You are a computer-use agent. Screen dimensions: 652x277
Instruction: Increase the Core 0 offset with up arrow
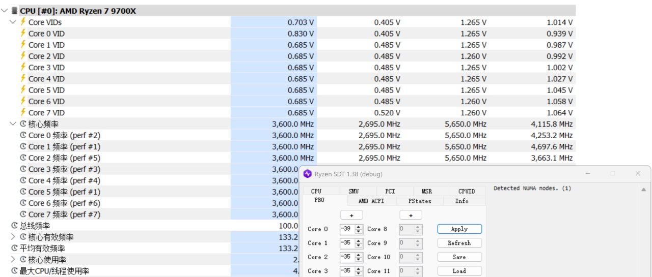coord(358,227)
